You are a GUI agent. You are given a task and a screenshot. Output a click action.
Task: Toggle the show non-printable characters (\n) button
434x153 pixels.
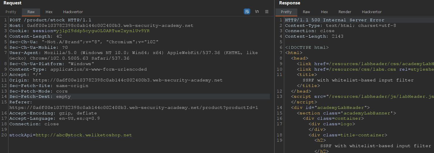pos(257,12)
